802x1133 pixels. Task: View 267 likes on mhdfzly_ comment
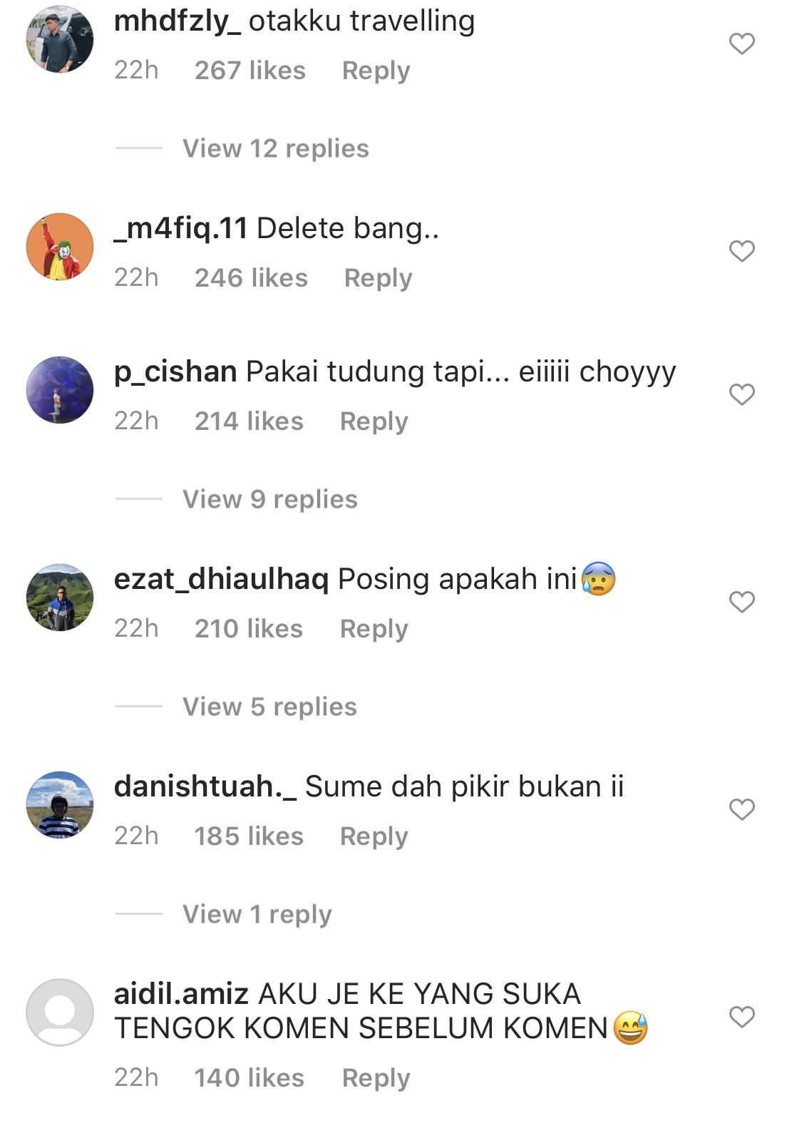tap(250, 71)
